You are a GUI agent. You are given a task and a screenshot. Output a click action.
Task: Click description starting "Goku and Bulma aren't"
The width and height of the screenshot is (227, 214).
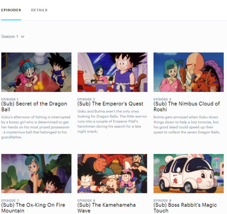112,121
